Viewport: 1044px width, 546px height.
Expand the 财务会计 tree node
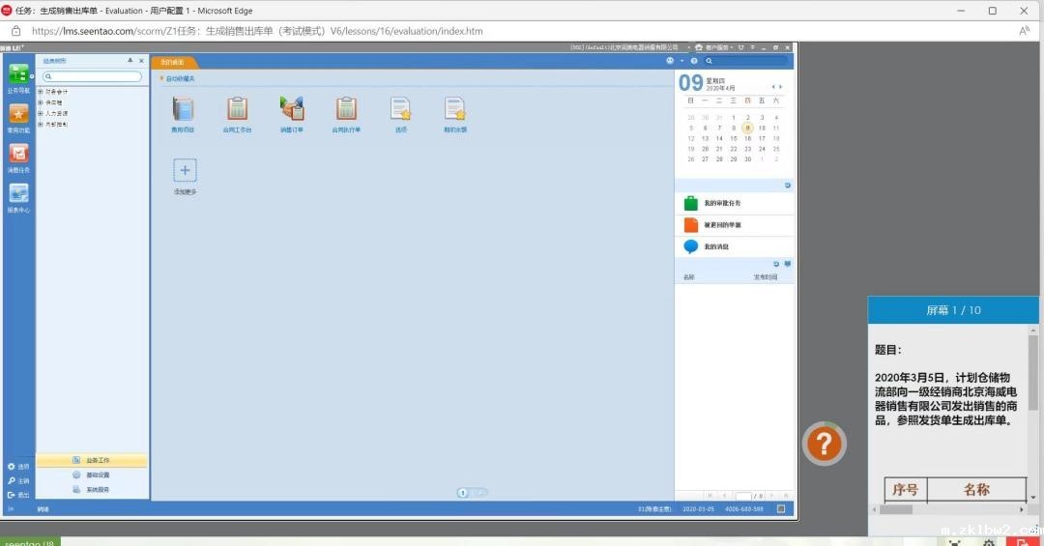pyautogui.click(x=40, y=92)
